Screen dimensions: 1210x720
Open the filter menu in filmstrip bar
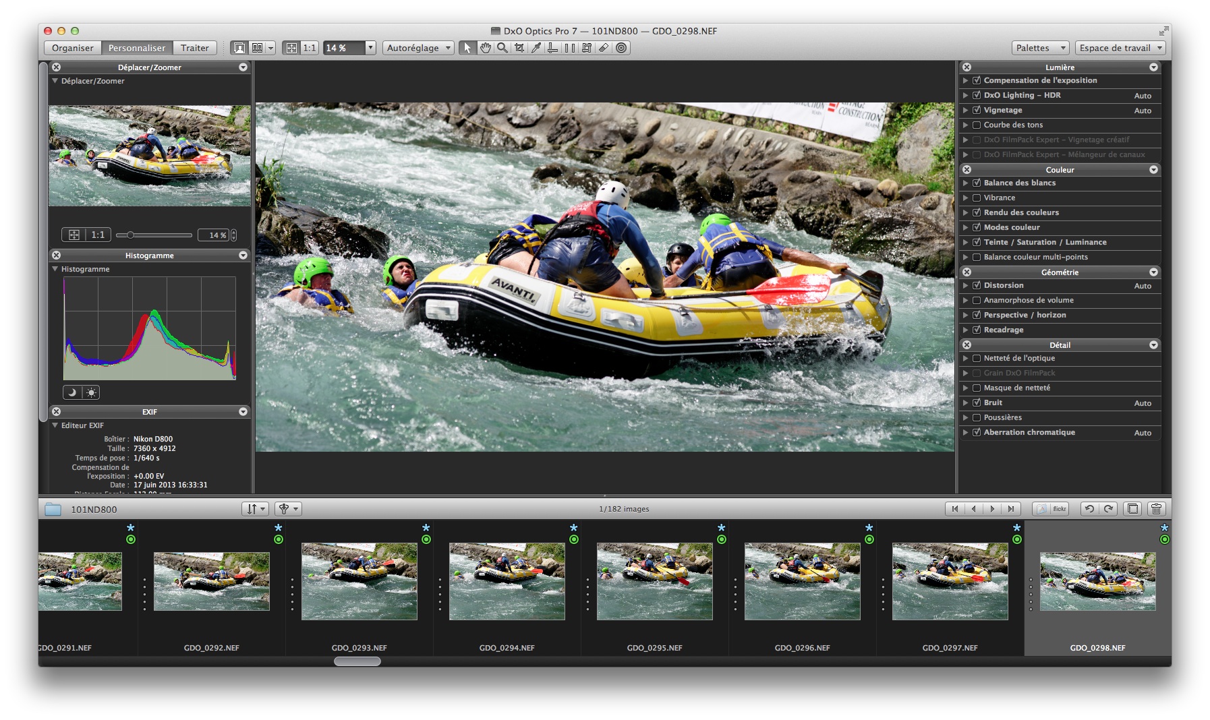click(x=288, y=509)
